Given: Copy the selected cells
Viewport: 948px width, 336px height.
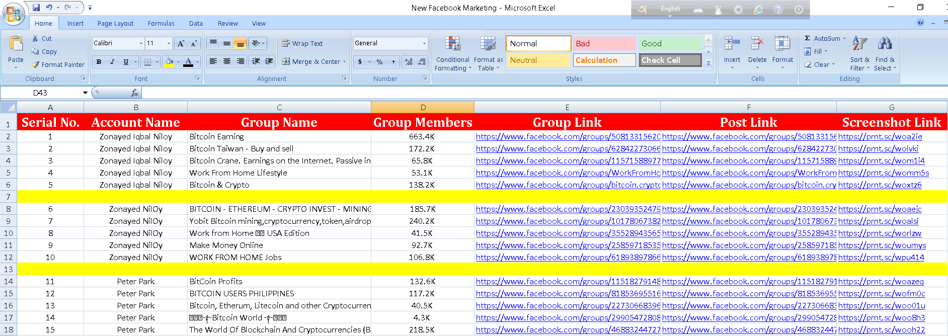Looking at the screenshot, I should click(44, 51).
